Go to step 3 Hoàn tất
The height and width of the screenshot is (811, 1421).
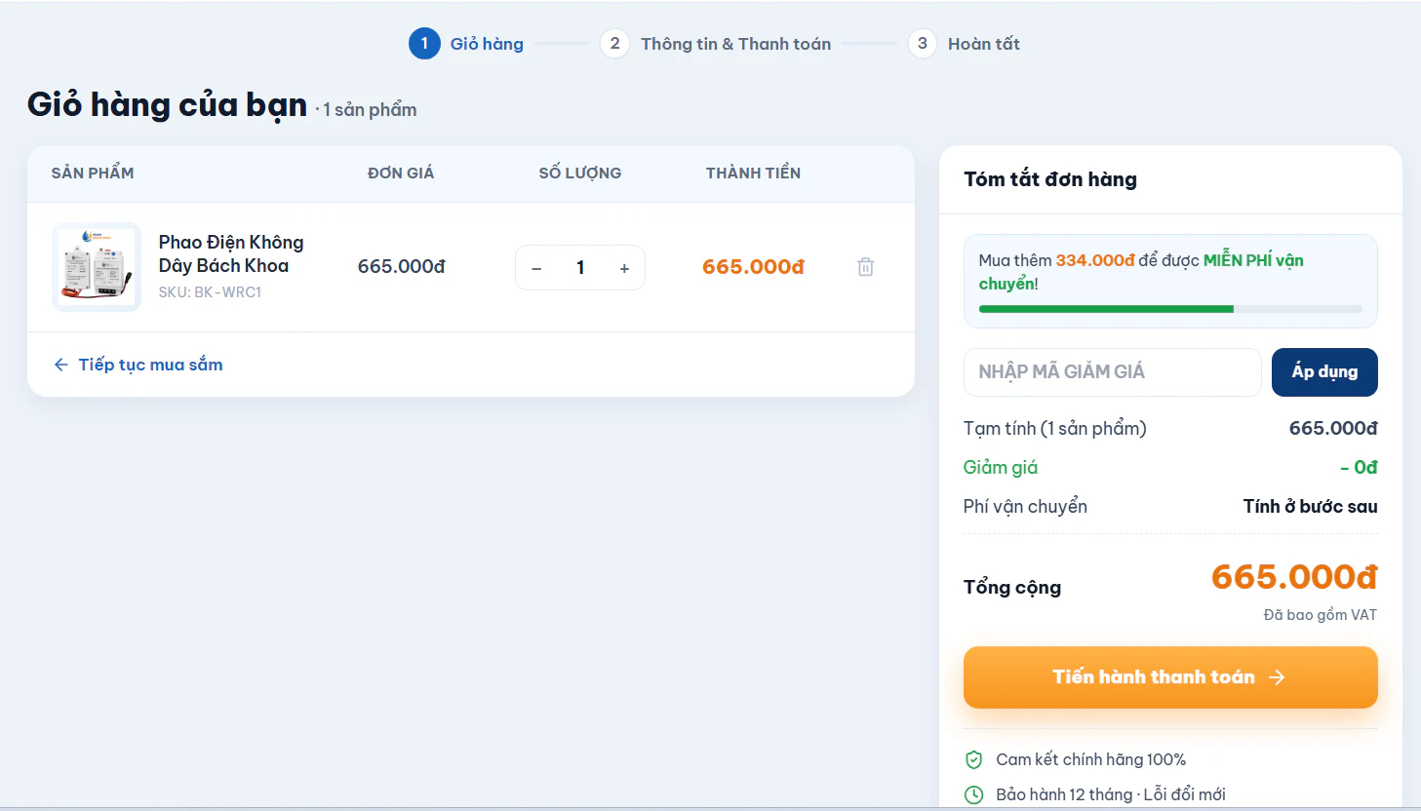(x=964, y=44)
